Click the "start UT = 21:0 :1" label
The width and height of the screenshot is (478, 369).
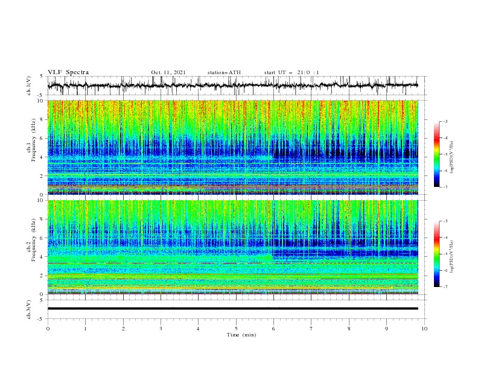coord(292,72)
